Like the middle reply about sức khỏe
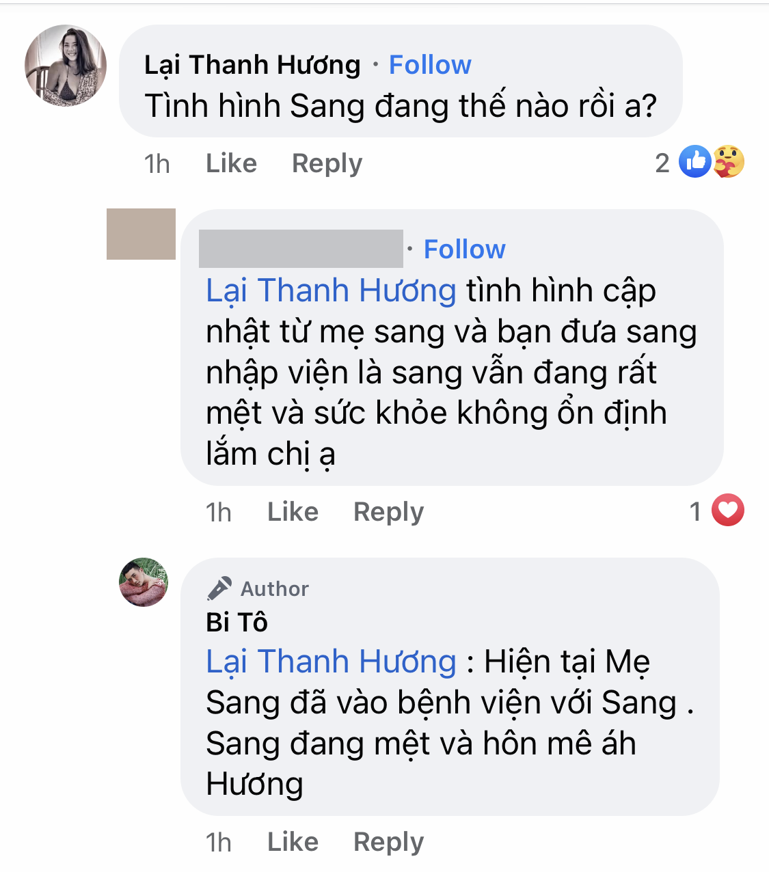769x872 pixels. (293, 512)
